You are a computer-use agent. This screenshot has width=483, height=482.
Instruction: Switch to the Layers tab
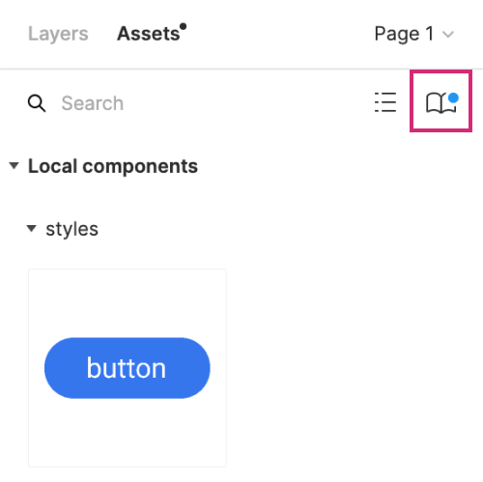click(x=58, y=34)
